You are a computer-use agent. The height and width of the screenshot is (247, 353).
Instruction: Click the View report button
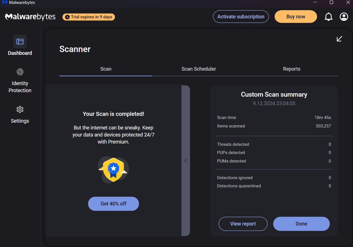tap(243, 224)
